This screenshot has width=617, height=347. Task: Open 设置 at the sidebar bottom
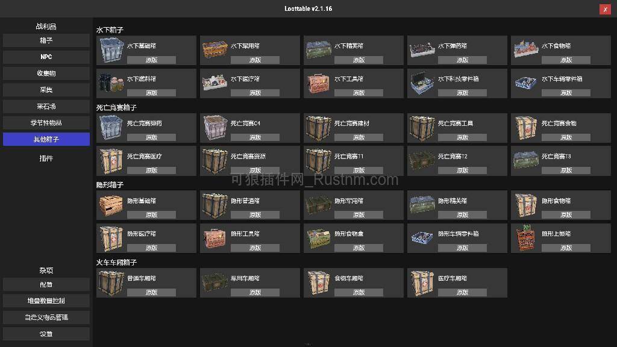click(x=45, y=333)
